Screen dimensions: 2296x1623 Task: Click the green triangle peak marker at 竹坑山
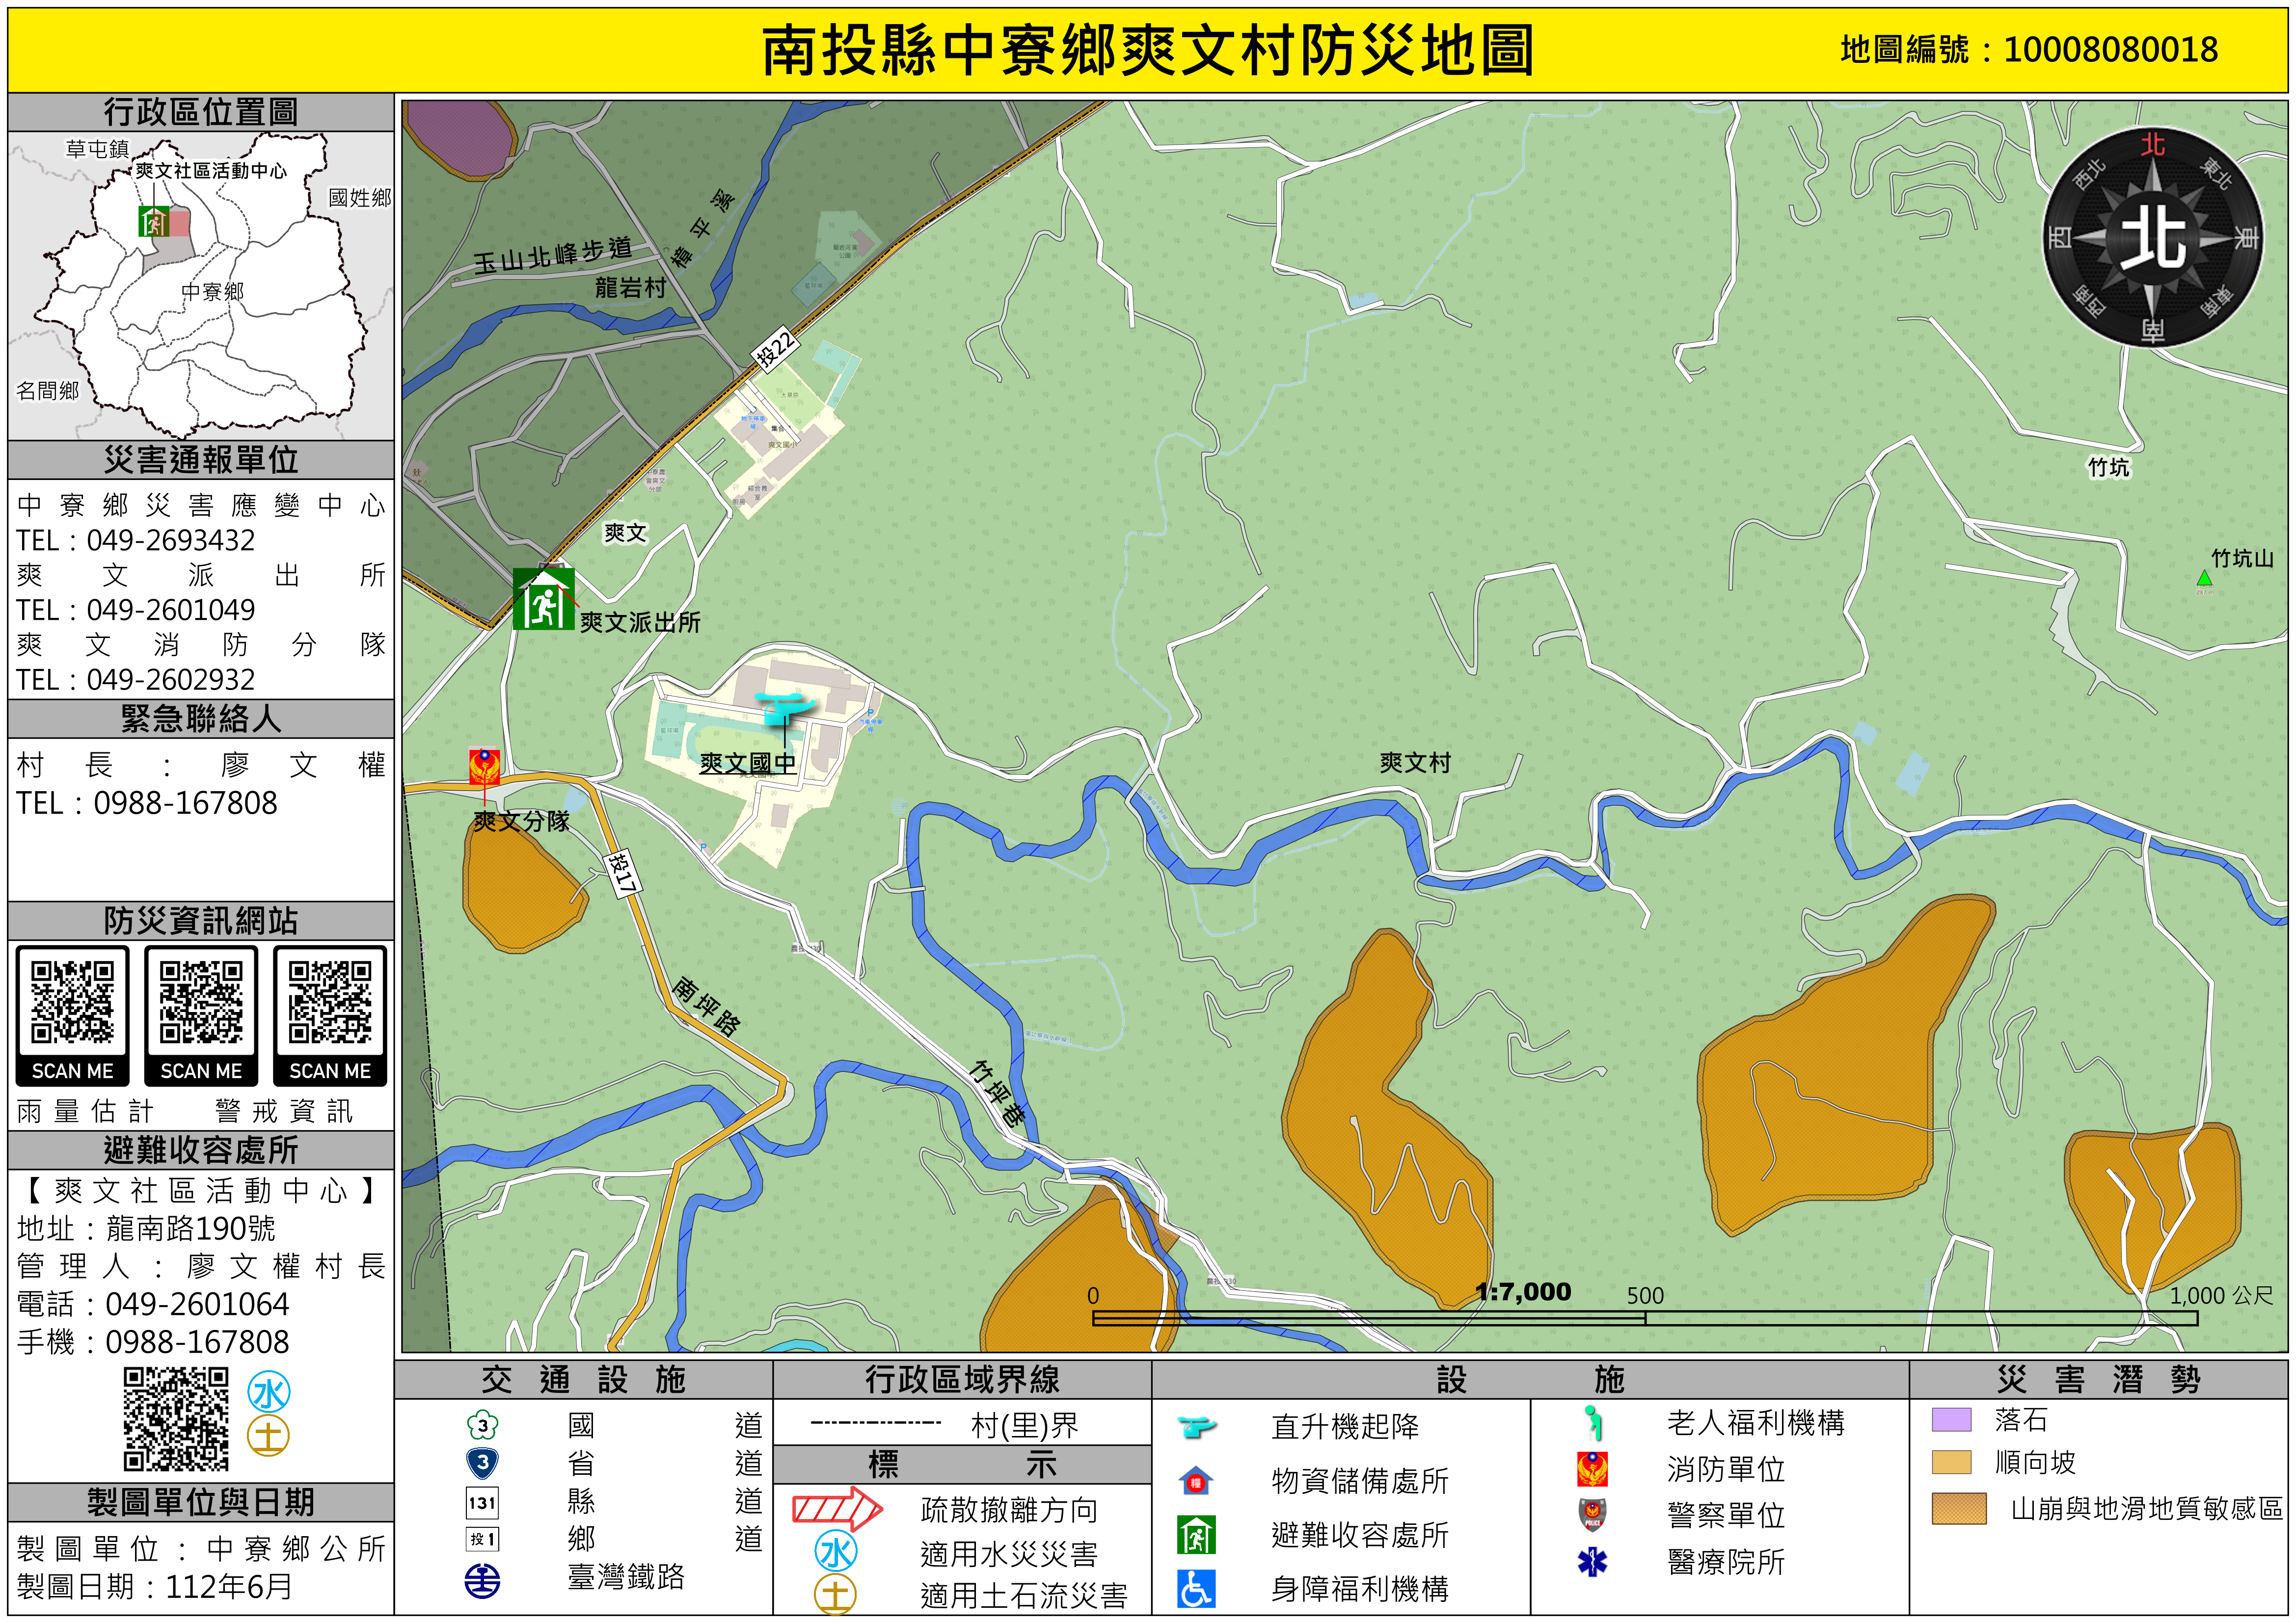2204,578
